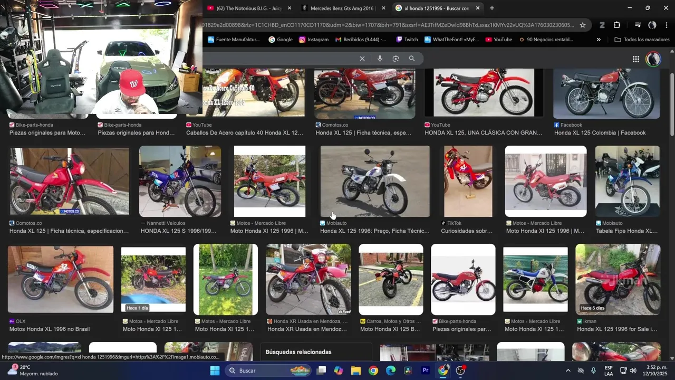Open the 'Hace 1 día' Mercado Libre image

pyautogui.click(x=153, y=279)
